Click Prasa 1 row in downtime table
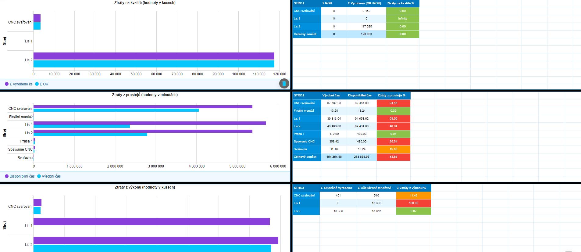 click(307, 134)
